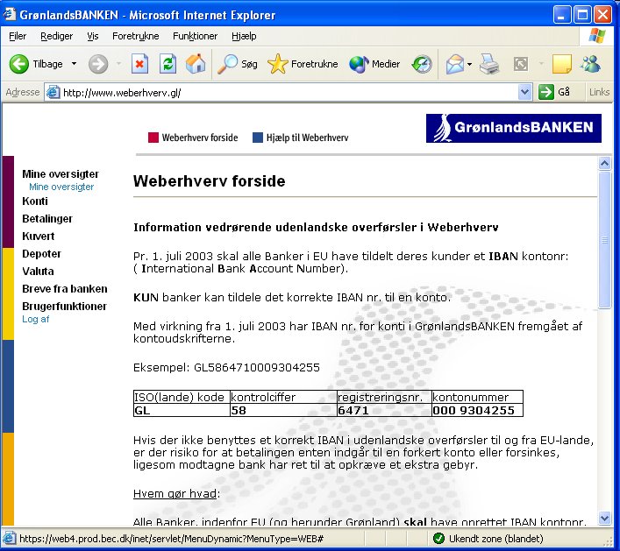The height and width of the screenshot is (551, 620).
Task: Click the kontrolciffer value 58
Action: 283,410
